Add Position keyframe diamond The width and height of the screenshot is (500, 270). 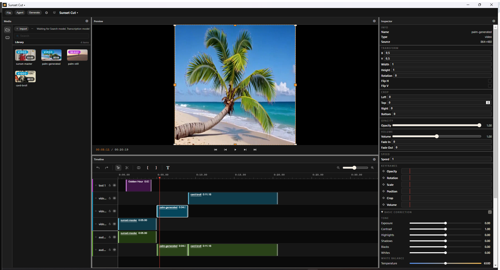384,191
